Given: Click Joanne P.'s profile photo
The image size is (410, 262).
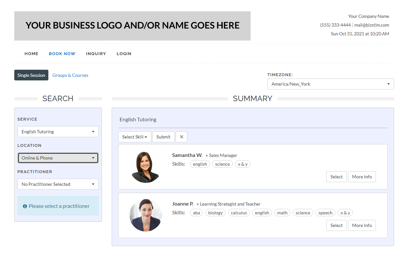Looking at the screenshot, I should tap(145, 215).
